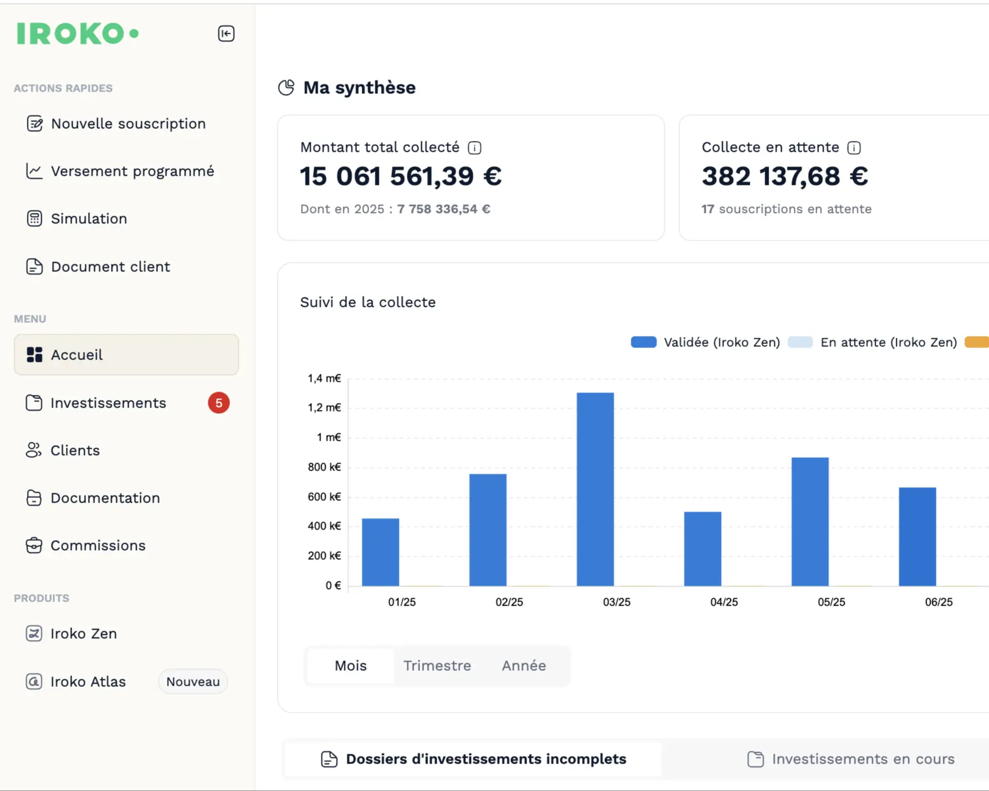Image resolution: width=989 pixels, height=791 pixels.
Task: Click the Simulation calculator icon
Action: pyautogui.click(x=34, y=219)
